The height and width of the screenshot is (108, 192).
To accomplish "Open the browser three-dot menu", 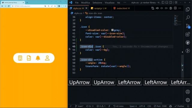I will [65, 6].
